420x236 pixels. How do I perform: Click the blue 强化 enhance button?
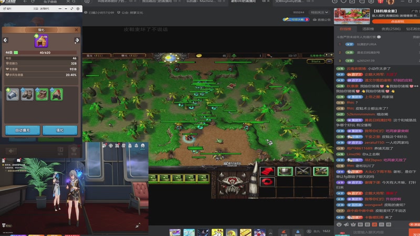point(60,130)
